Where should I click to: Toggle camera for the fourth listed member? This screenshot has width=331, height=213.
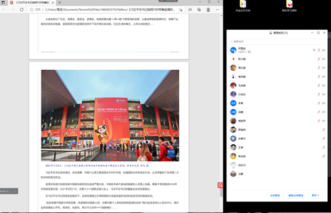pos(324,77)
